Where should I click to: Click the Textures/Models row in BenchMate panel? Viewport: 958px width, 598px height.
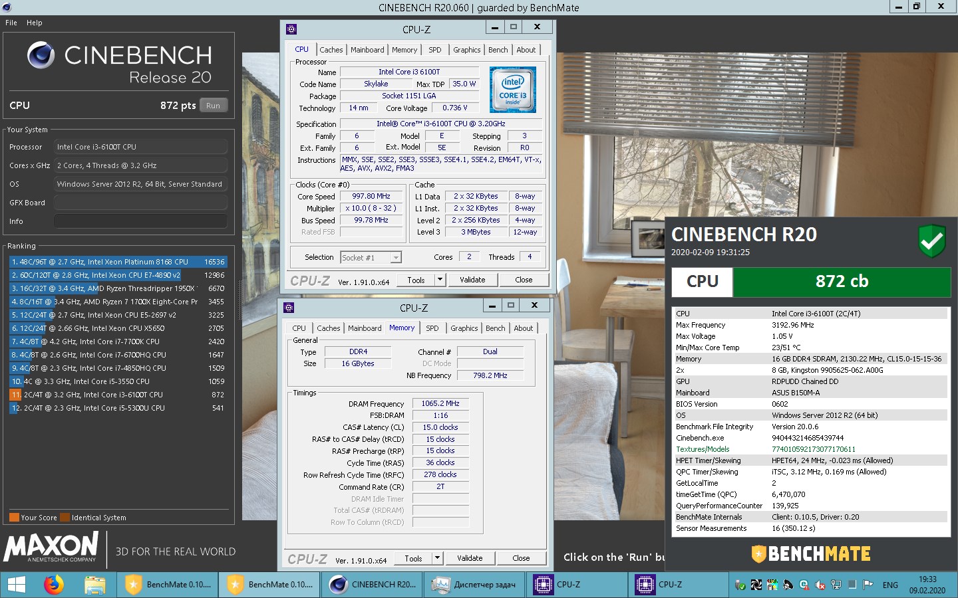click(811, 449)
